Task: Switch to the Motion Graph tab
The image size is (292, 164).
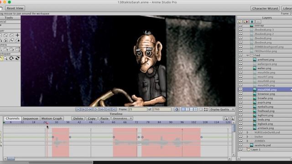Action: tap(52, 118)
